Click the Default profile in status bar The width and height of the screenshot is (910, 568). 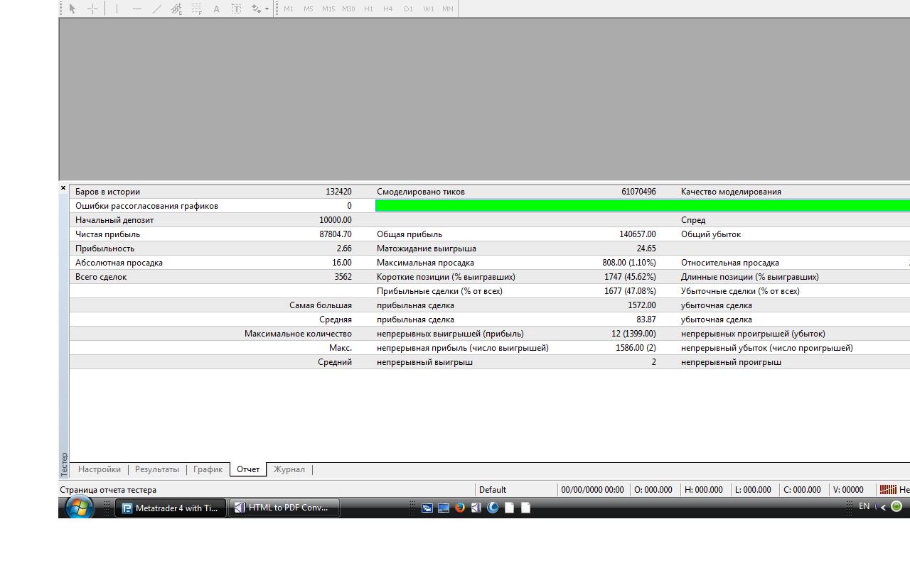pos(493,490)
